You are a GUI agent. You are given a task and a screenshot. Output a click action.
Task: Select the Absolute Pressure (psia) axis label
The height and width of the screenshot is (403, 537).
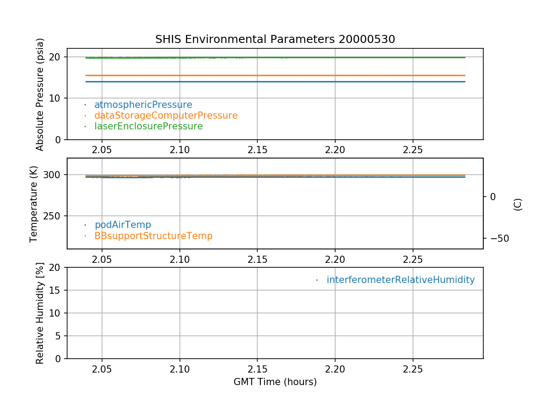point(40,94)
